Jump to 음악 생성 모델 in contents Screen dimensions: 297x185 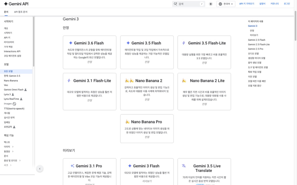point(255,62)
